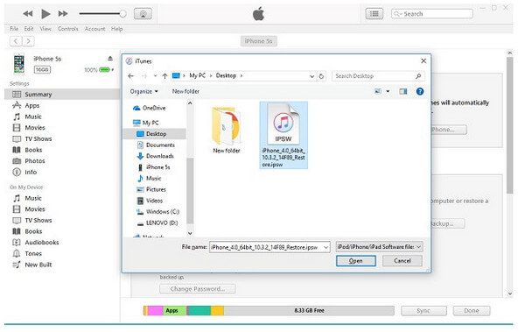Click the iPhone 5s device thumbnail icon

[19, 64]
